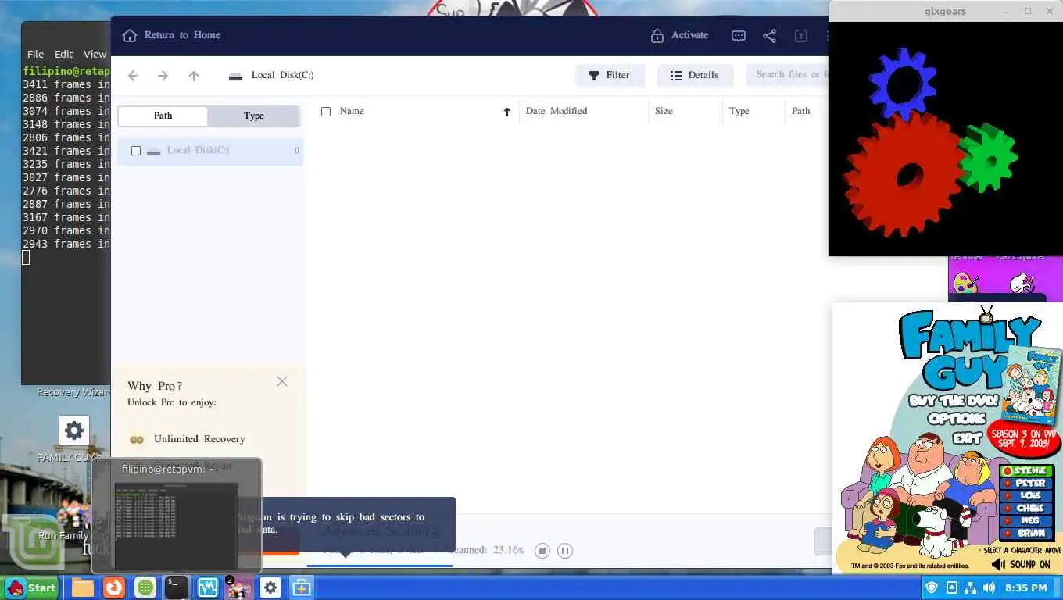1063x600 pixels.
Task: Click the upload/update icon in header
Action: tap(800, 36)
